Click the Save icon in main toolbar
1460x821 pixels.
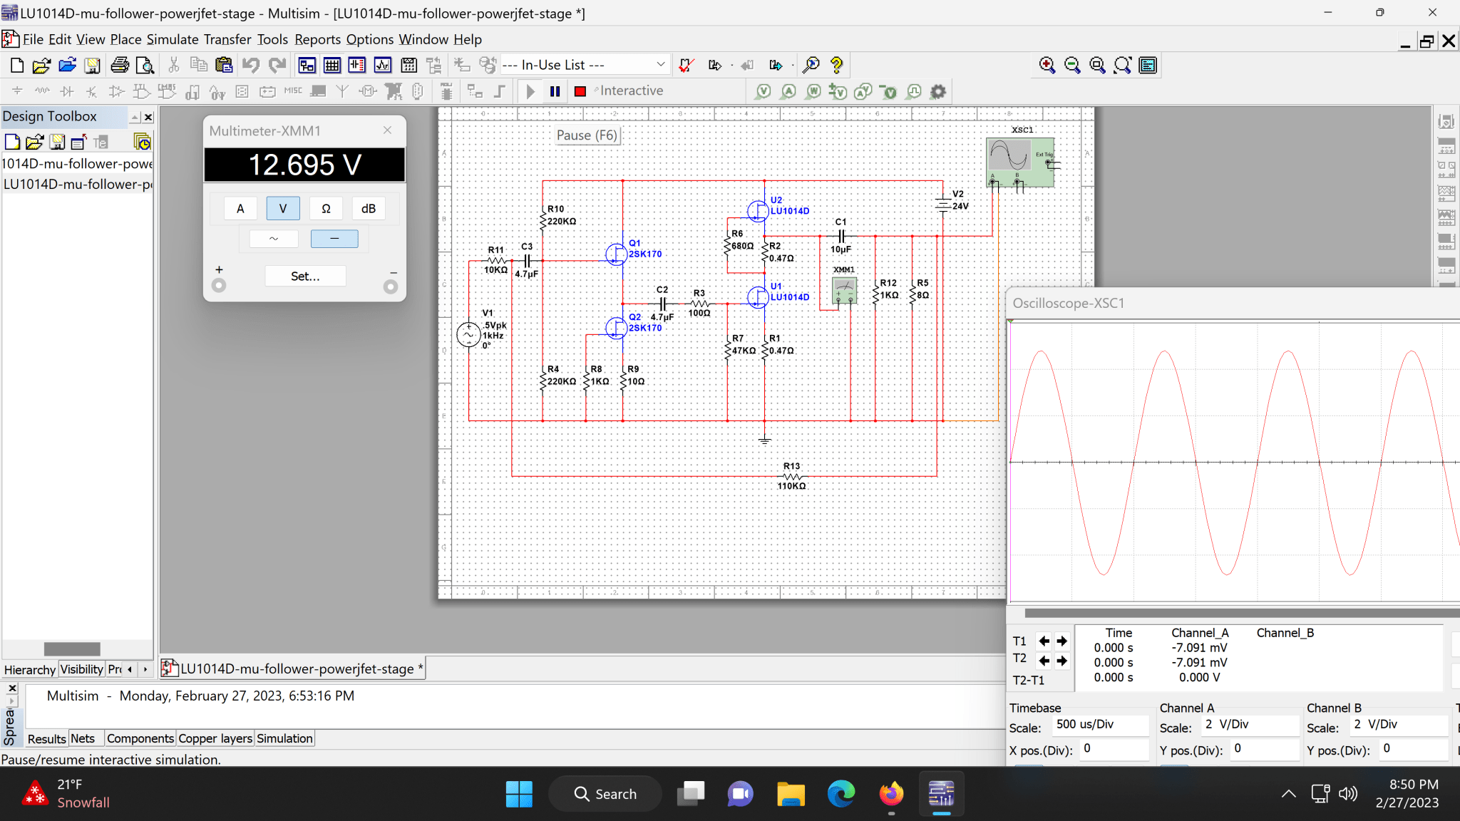(93, 66)
